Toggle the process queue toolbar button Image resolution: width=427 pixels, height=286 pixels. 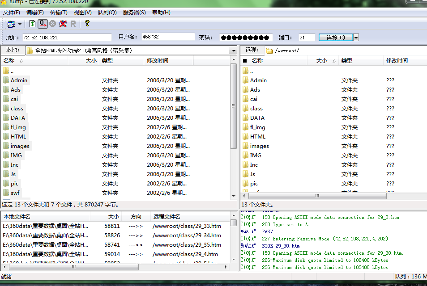[43, 24]
